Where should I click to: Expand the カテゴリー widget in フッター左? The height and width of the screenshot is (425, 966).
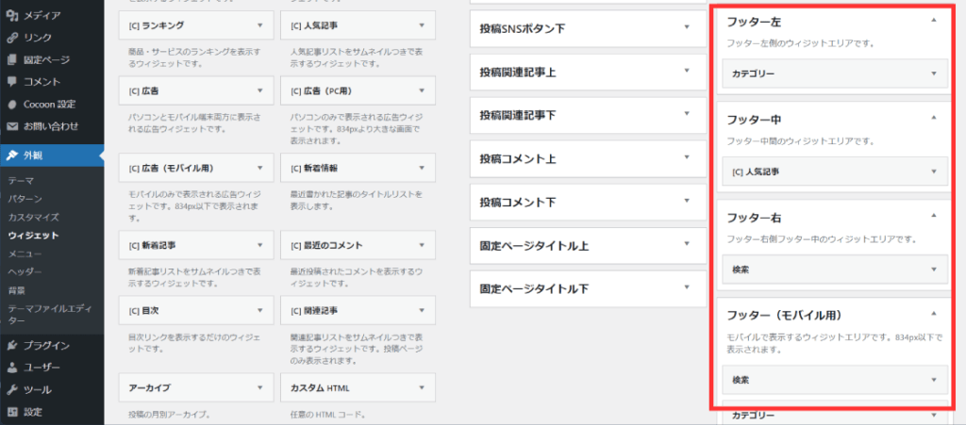(933, 73)
